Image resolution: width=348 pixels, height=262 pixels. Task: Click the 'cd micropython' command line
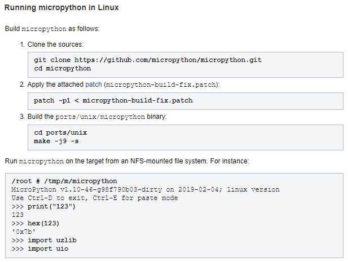pos(63,68)
